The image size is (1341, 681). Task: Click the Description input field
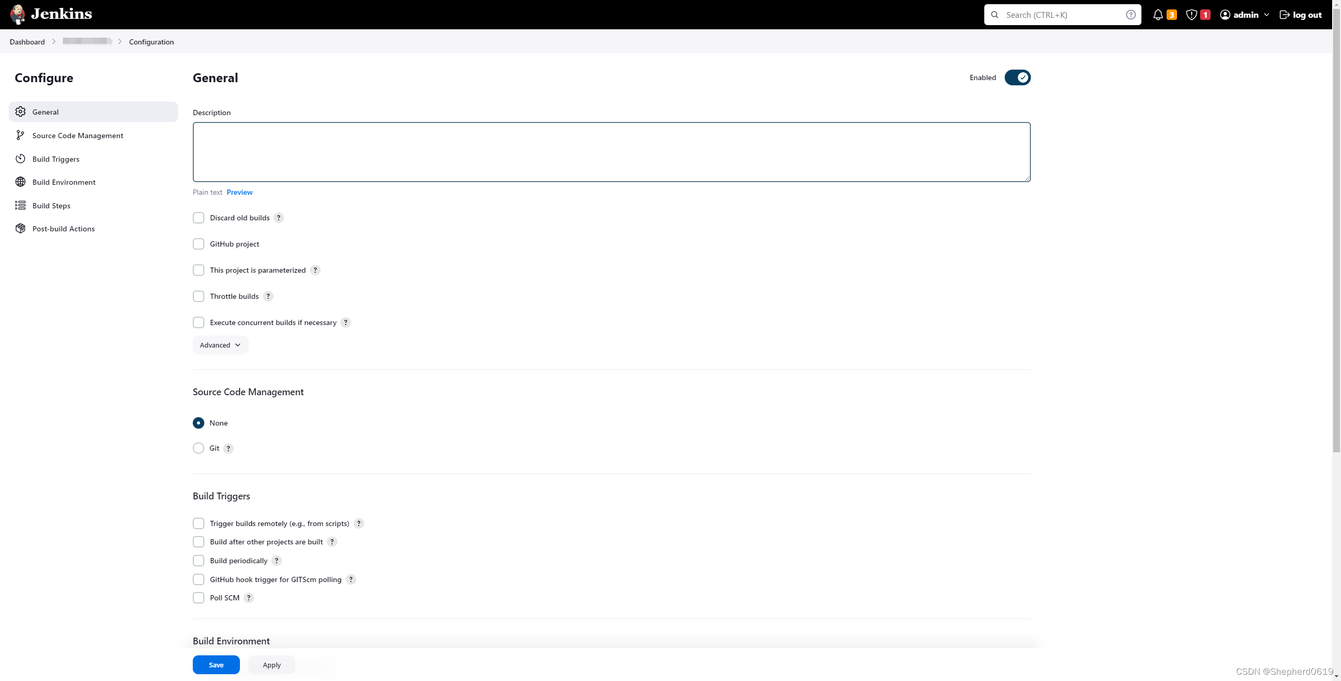(611, 151)
